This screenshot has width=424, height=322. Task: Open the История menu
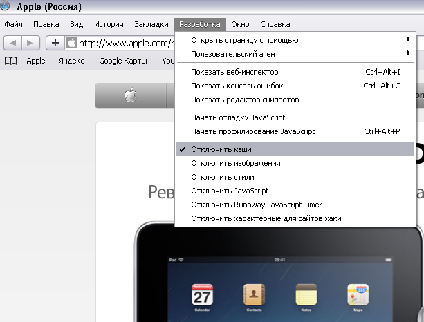(x=109, y=24)
